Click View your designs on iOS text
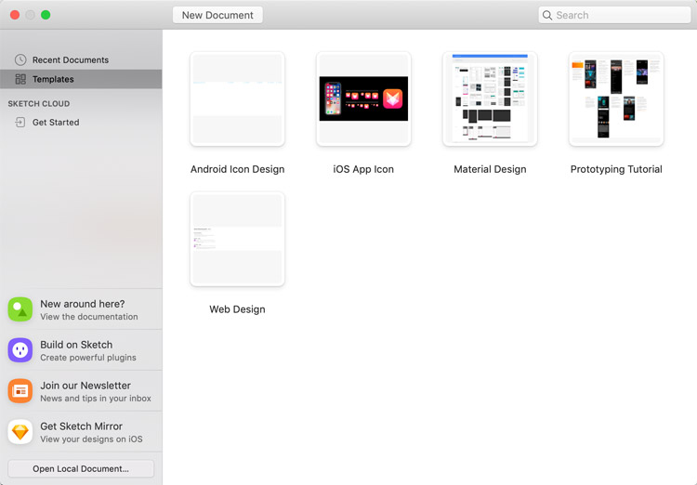 pyautogui.click(x=91, y=439)
